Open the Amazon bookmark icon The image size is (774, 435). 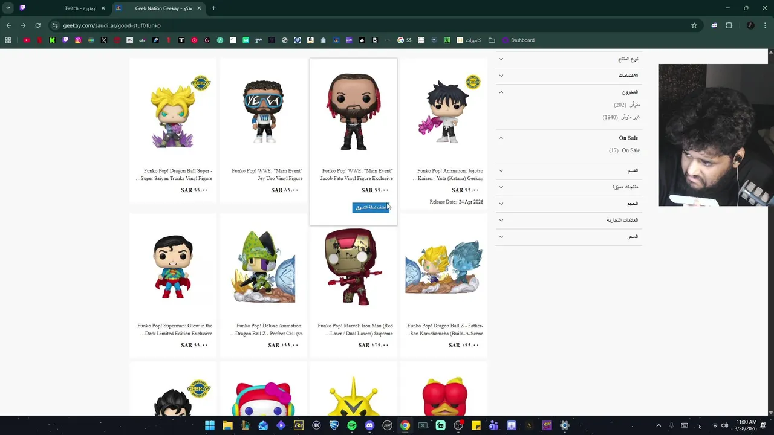pyautogui.click(x=310, y=40)
